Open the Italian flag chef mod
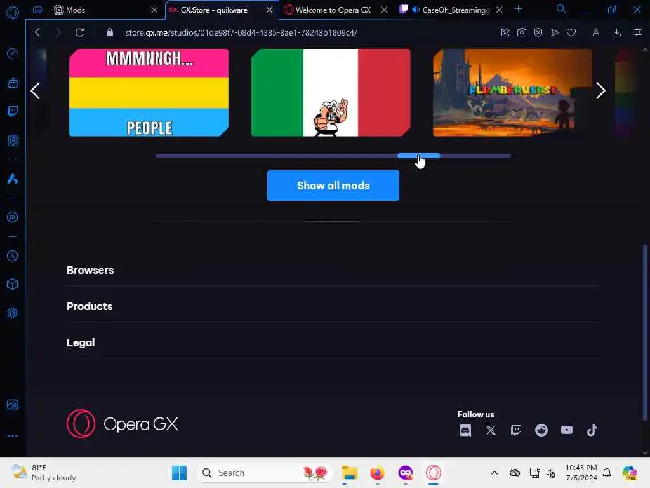This screenshot has width=650, height=488. coord(331,93)
